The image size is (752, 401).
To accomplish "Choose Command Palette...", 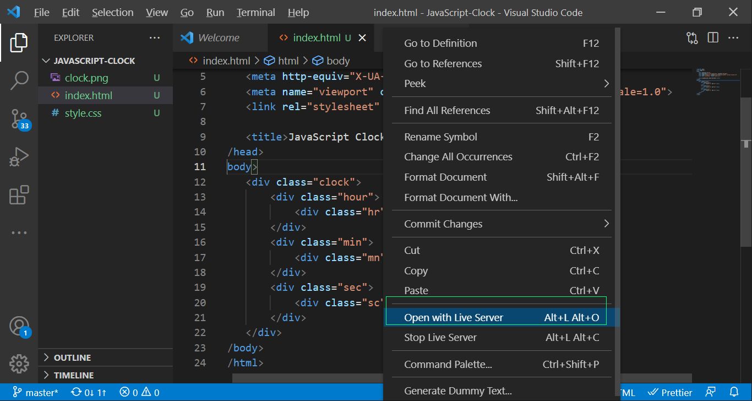I will point(502,365).
